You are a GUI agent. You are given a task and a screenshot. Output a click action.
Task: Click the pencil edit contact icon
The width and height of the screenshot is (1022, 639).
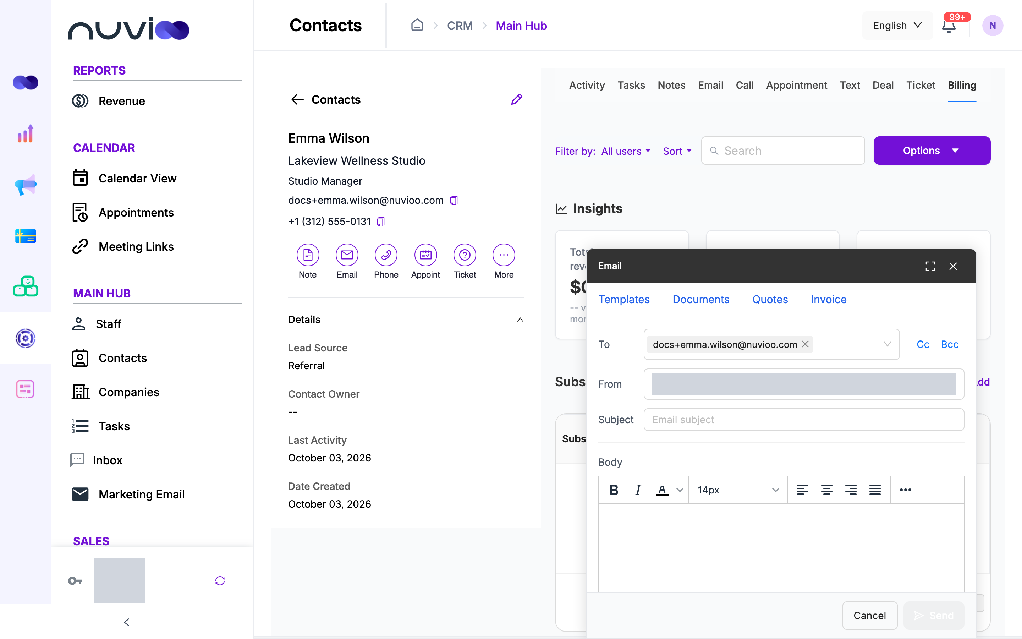coord(516,99)
